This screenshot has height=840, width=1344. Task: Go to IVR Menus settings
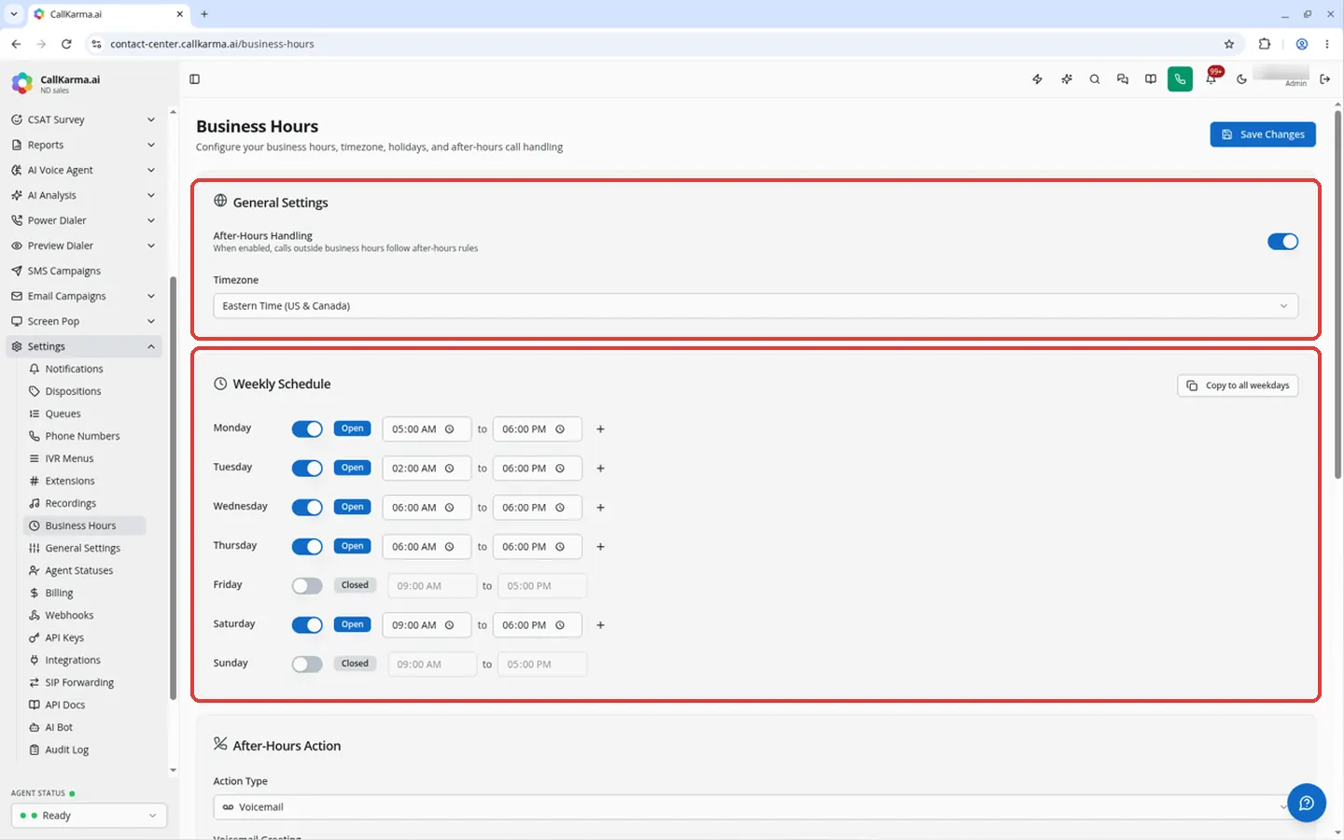[x=69, y=458]
